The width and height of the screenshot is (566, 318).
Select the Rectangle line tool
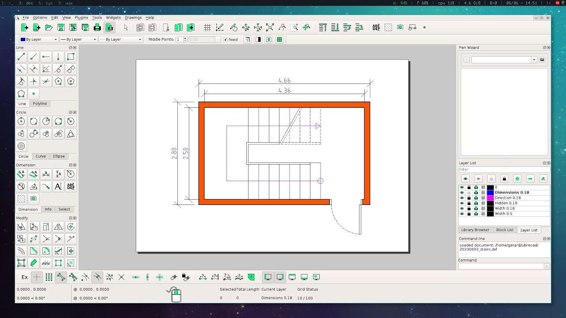pos(71,57)
